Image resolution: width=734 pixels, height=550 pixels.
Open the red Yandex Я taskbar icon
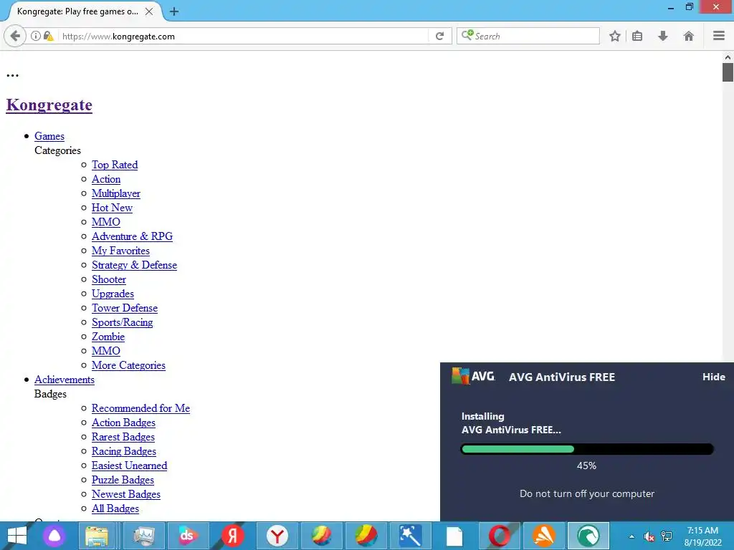233,536
